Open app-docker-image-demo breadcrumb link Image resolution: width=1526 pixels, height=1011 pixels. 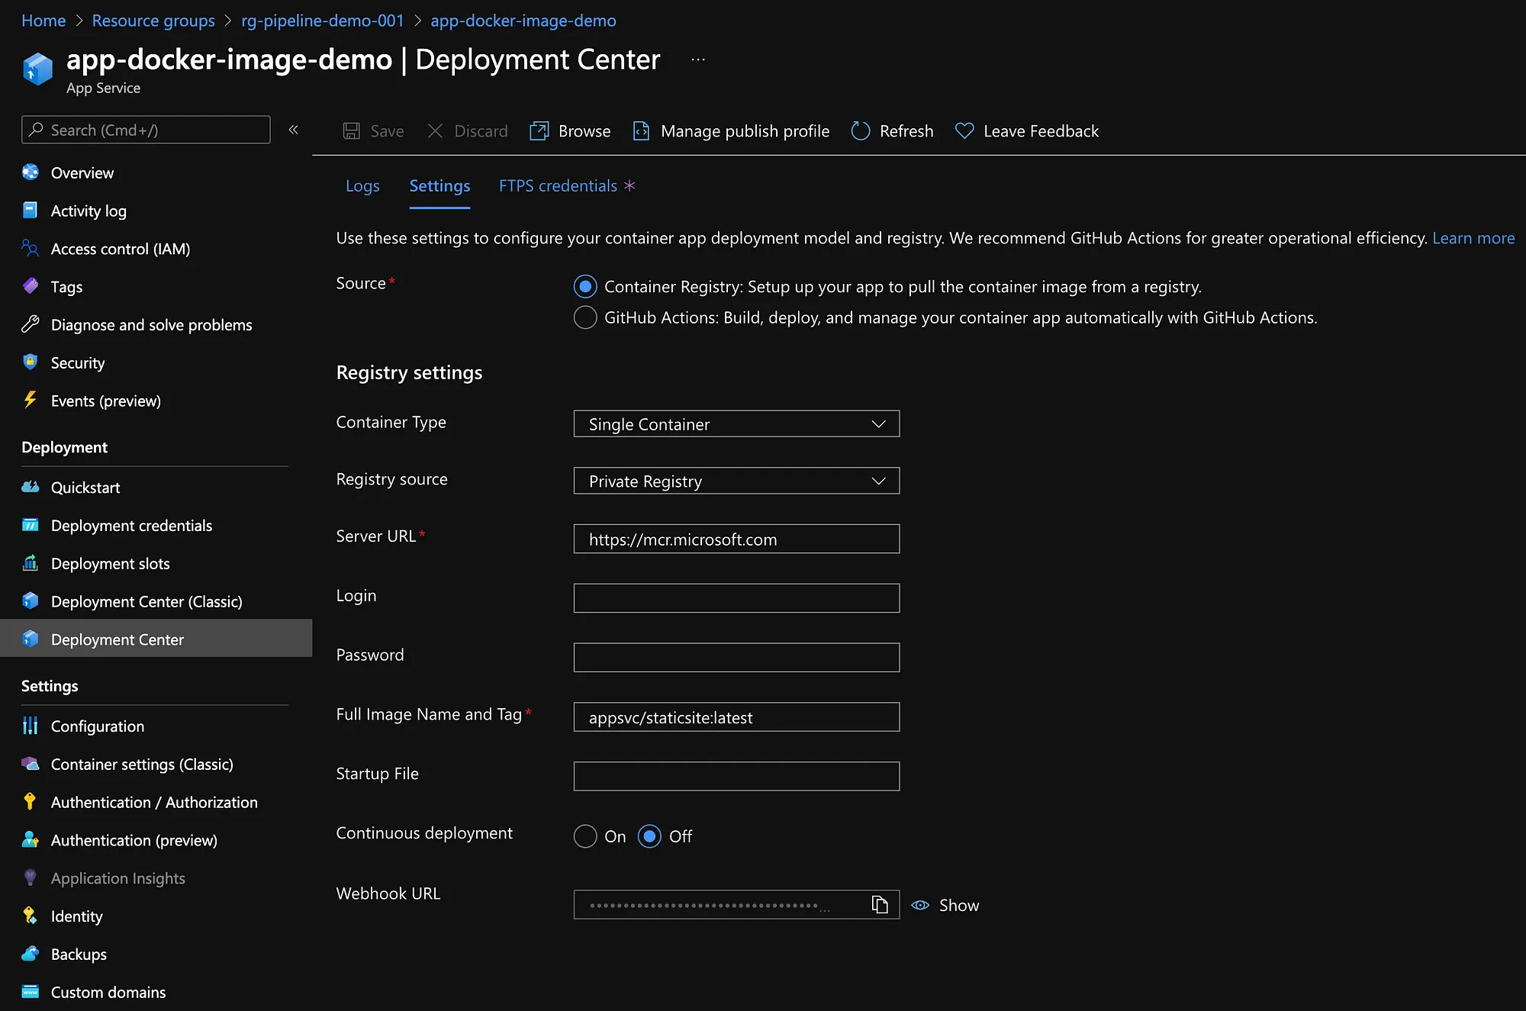[523, 21]
